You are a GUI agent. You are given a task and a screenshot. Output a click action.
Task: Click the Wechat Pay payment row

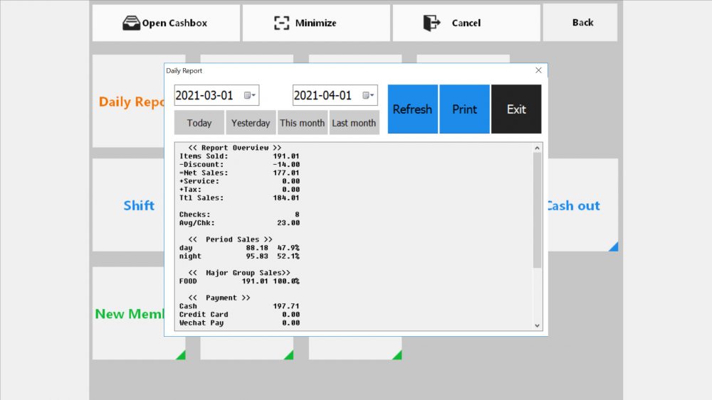[x=239, y=323]
